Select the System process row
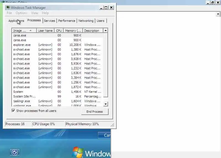Viewport: 221px width, 158px height. pyautogui.click(x=57, y=92)
